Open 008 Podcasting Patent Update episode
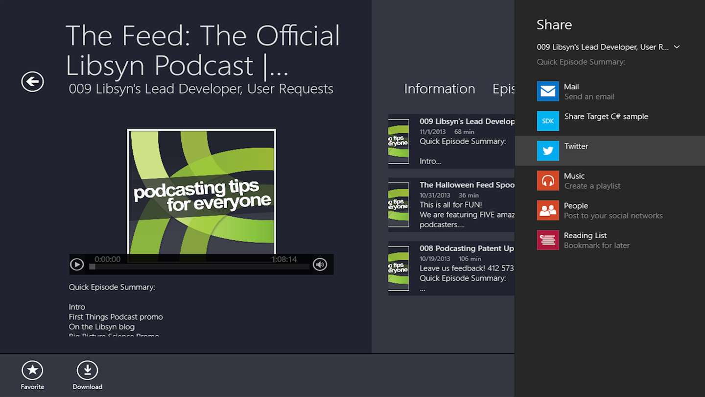This screenshot has height=397, width=705. click(451, 268)
